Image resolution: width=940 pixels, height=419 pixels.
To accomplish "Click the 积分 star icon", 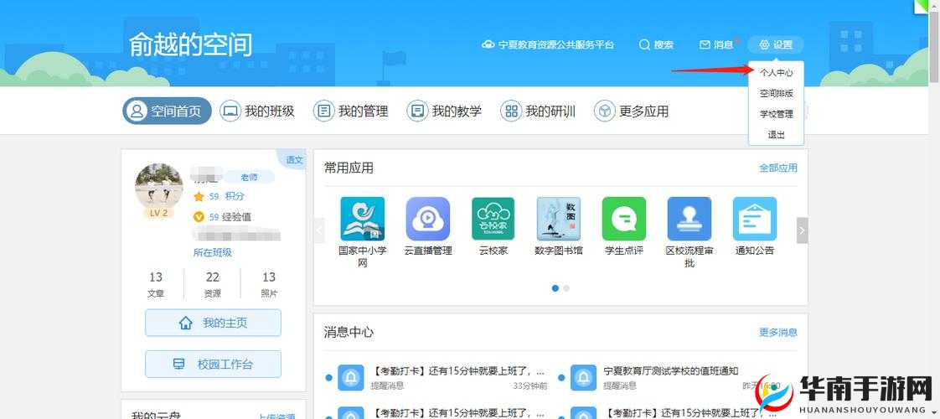I will pos(199,197).
